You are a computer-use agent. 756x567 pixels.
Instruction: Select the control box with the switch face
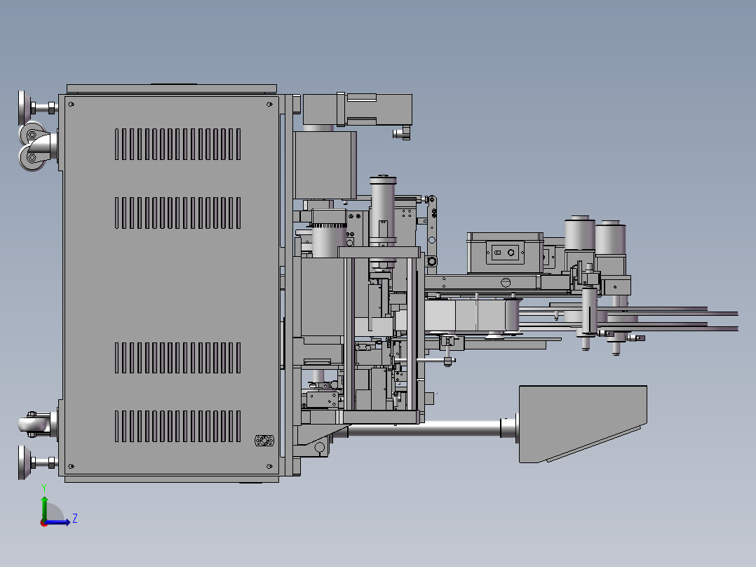click(505, 253)
